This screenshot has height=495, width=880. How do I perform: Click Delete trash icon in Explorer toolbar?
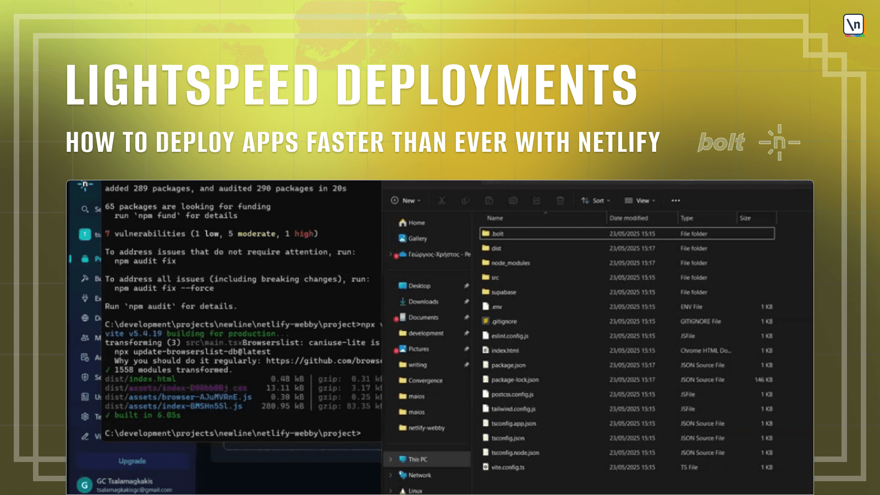[560, 200]
